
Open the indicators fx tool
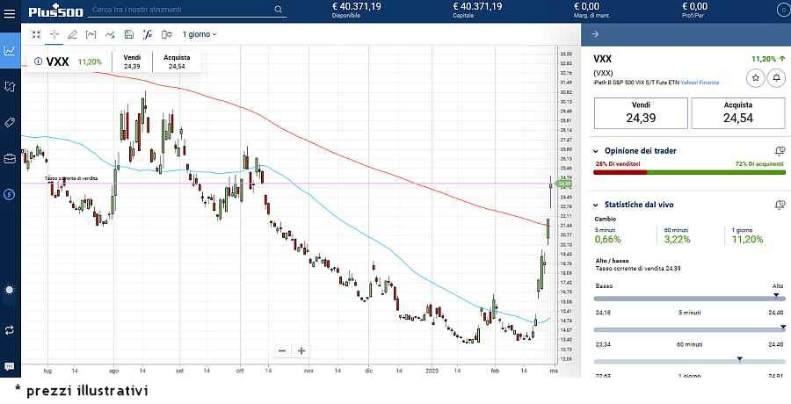[x=147, y=34]
